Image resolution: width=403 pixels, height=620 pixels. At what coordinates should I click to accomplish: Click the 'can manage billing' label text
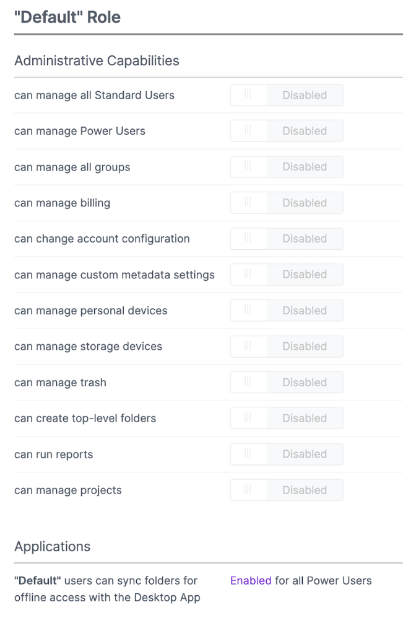[62, 203]
